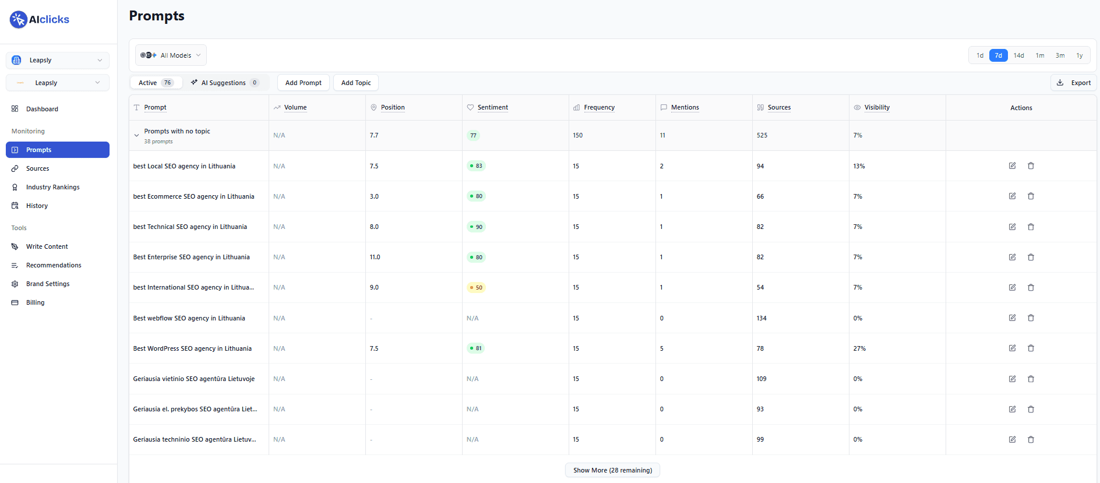
Task: Delete the 'best Technical SEO agency in Lithuania' prompt
Action: click(x=1031, y=227)
